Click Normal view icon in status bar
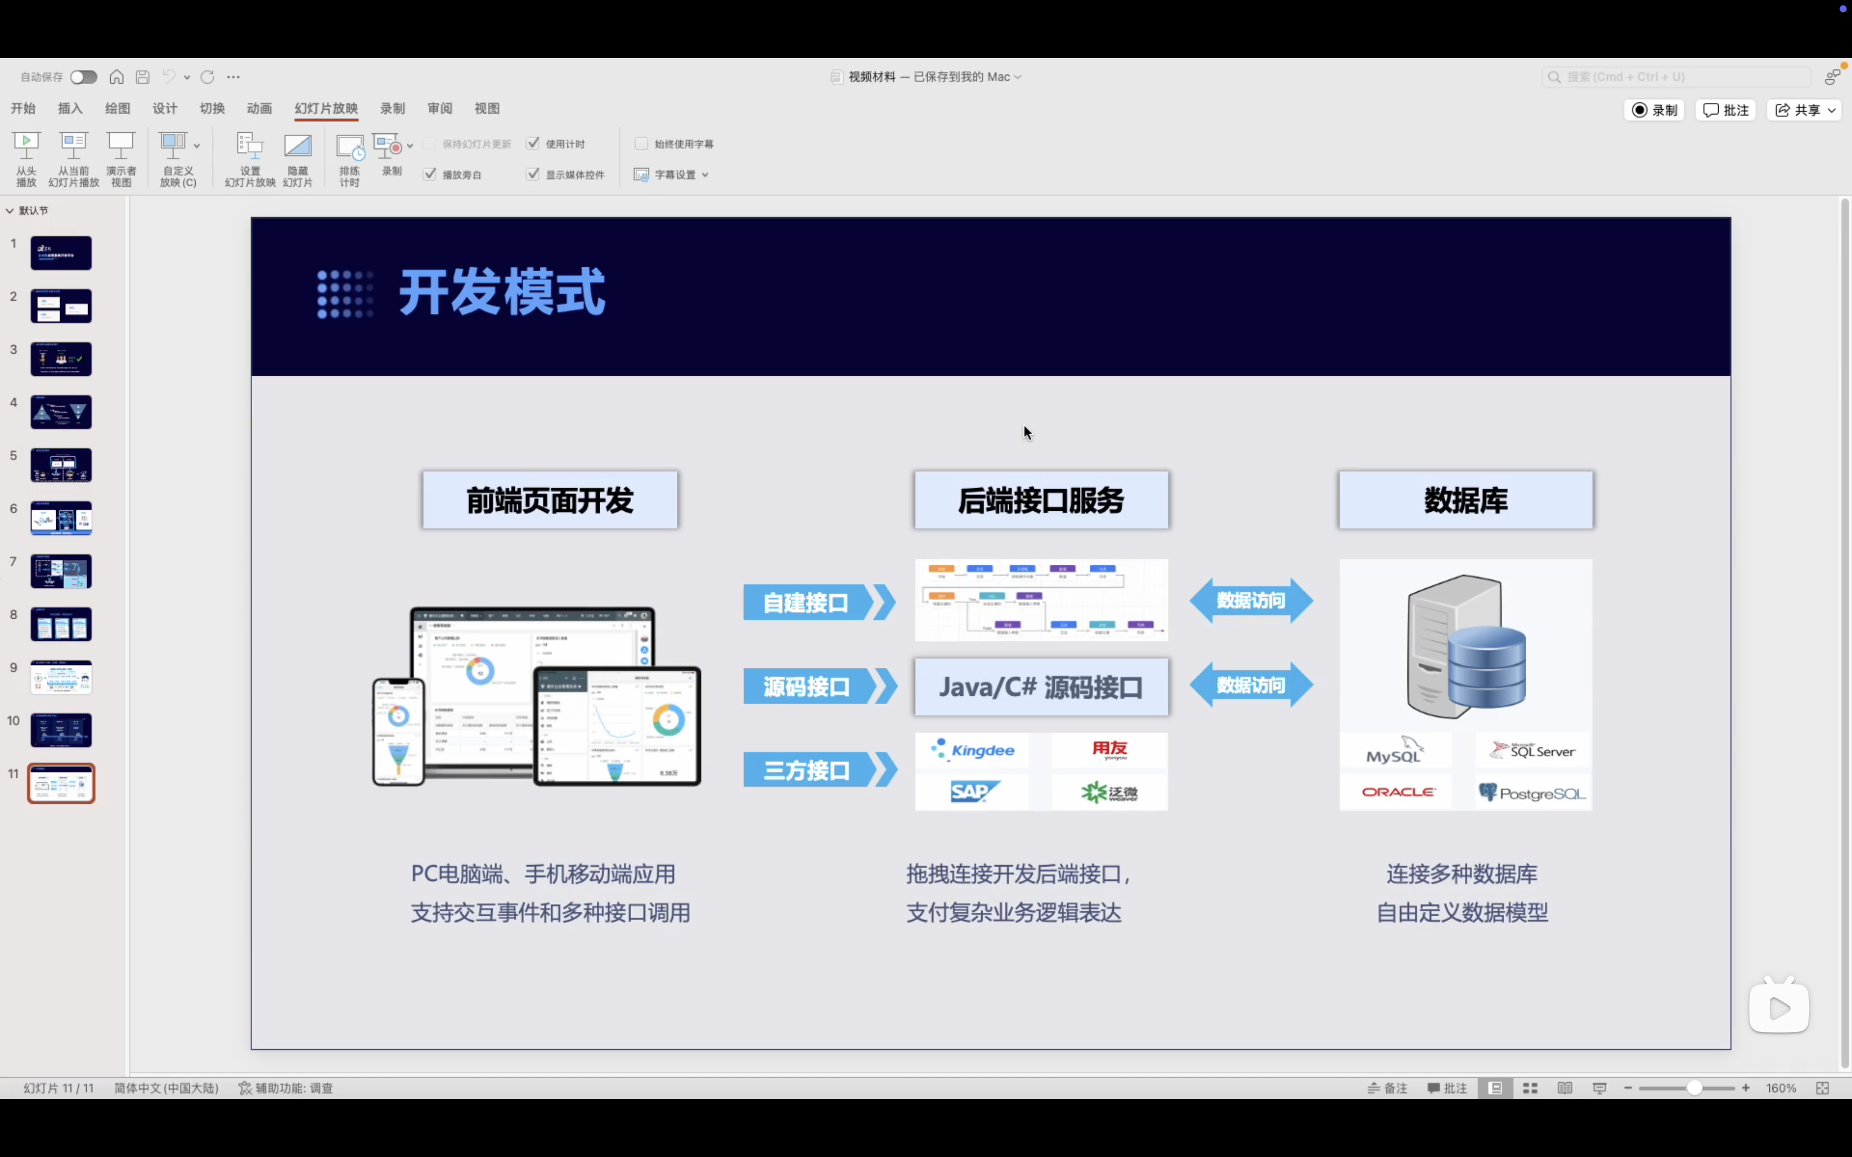 click(1495, 1088)
